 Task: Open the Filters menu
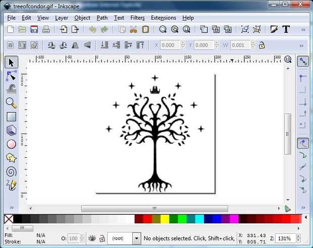point(137,18)
